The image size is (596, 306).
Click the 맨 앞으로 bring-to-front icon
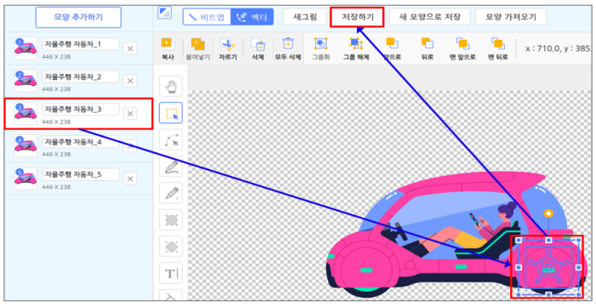pyautogui.click(x=462, y=43)
